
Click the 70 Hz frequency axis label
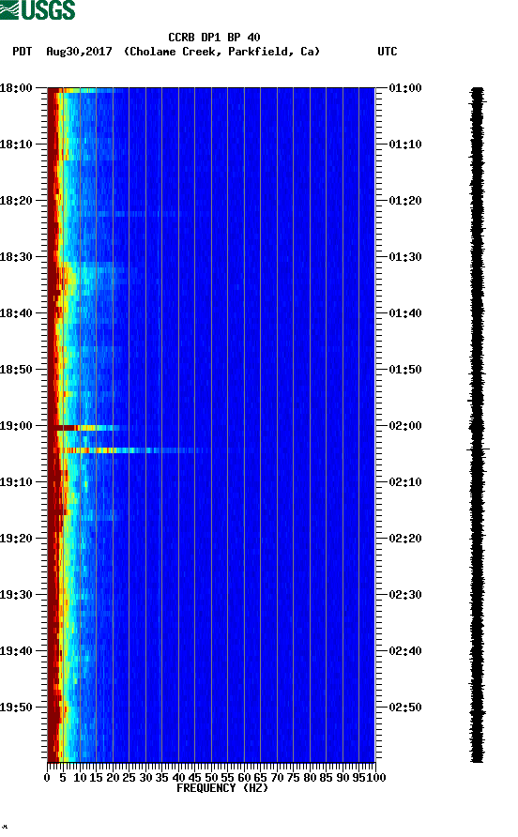[x=277, y=778]
